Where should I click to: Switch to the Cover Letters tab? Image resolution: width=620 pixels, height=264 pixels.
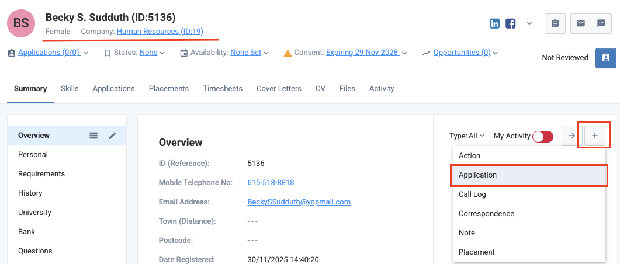(279, 89)
